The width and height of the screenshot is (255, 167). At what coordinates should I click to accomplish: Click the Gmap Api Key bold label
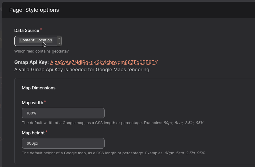pos(32,63)
